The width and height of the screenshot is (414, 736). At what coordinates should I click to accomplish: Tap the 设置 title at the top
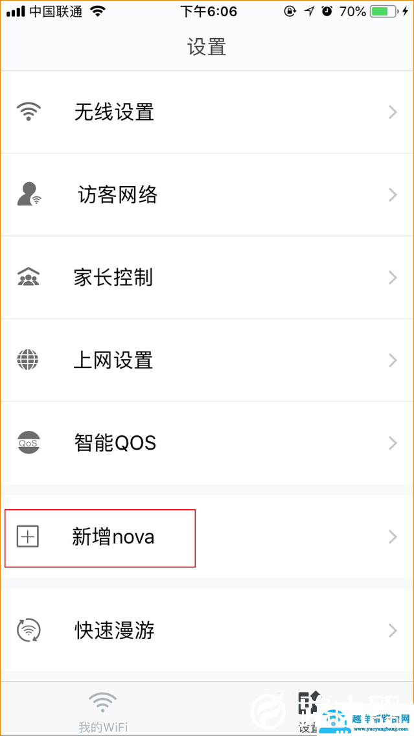tap(207, 46)
